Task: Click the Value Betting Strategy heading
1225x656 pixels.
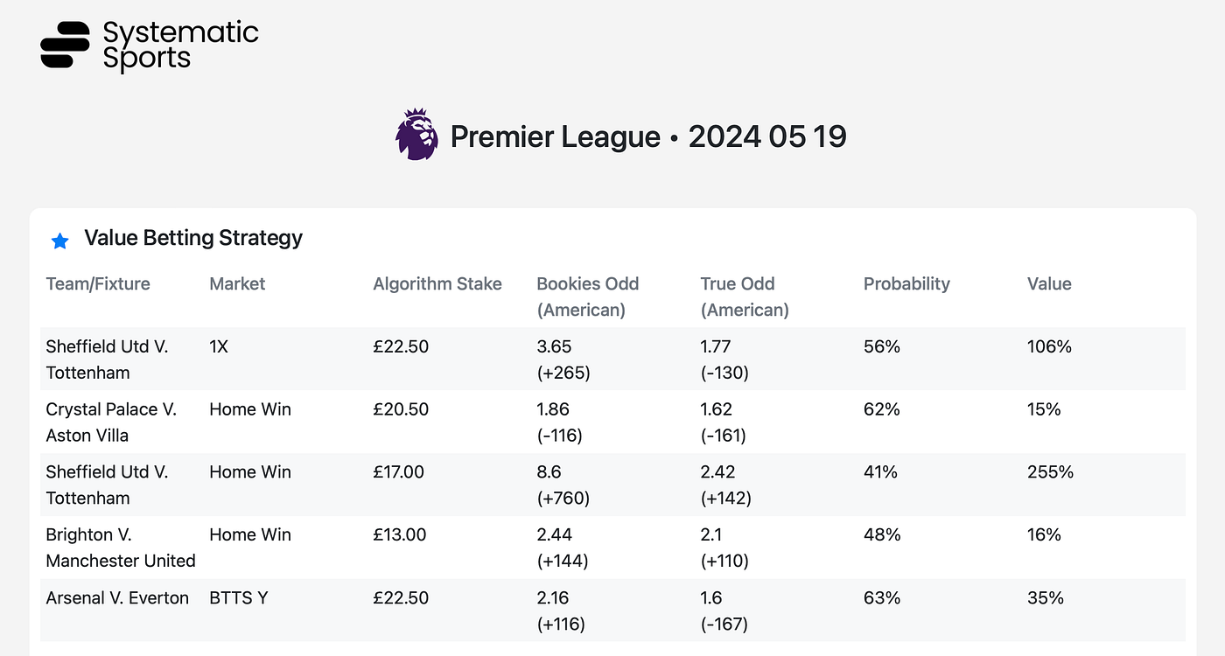Action: coord(193,238)
